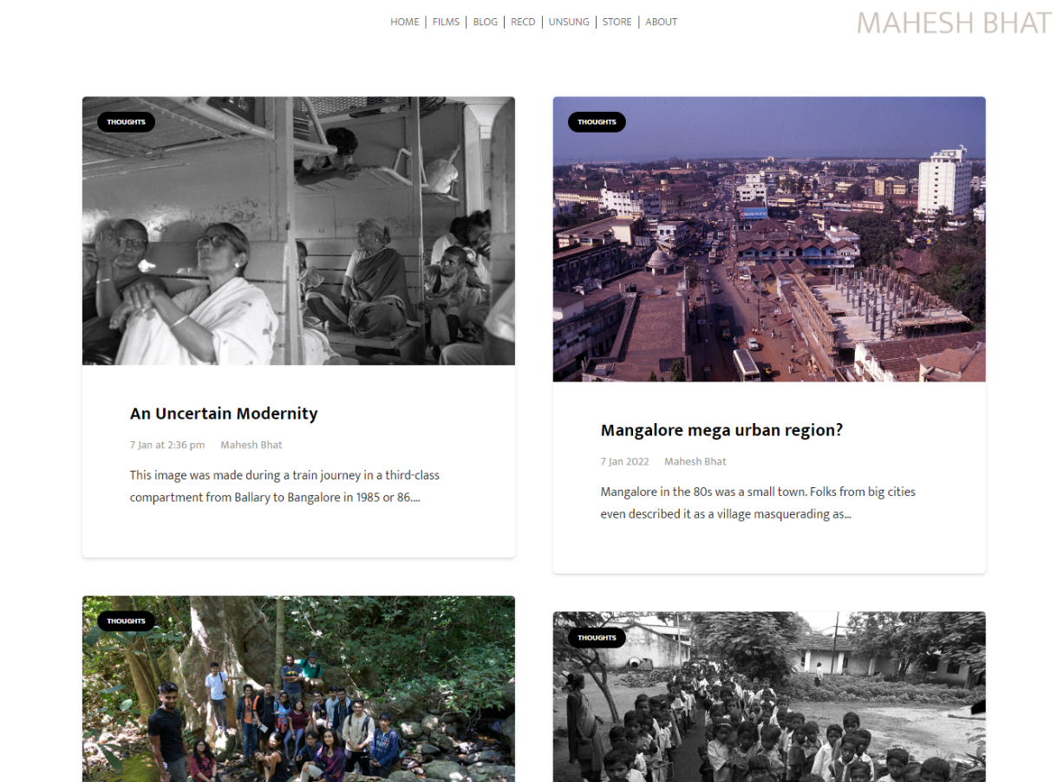Open the UNSUNG nav link
The image size is (1064, 782).
click(569, 22)
